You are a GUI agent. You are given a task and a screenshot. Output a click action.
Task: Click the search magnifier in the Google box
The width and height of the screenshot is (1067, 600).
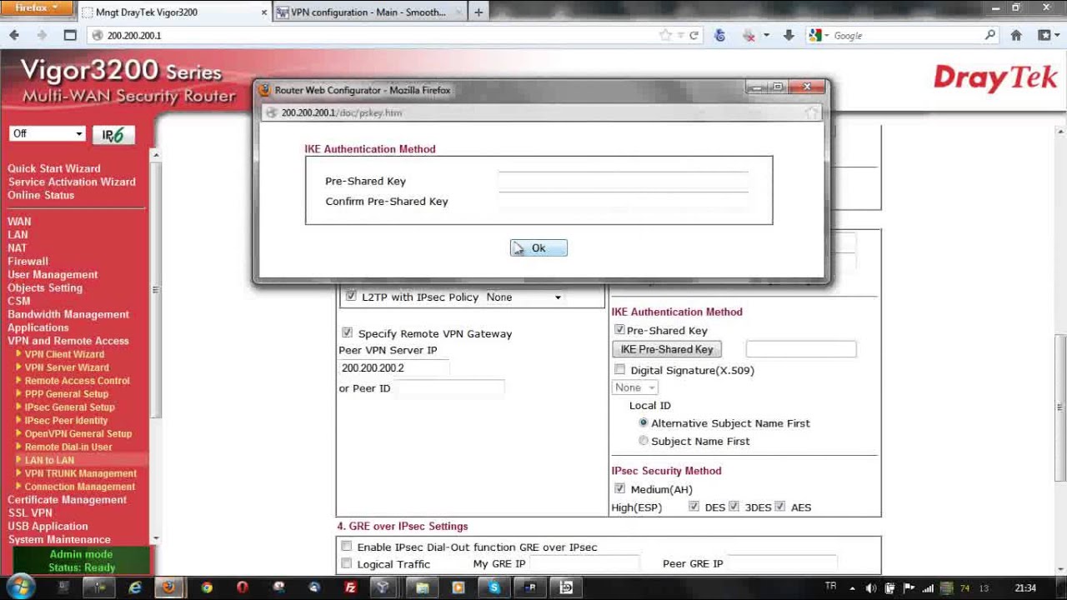click(x=989, y=35)
